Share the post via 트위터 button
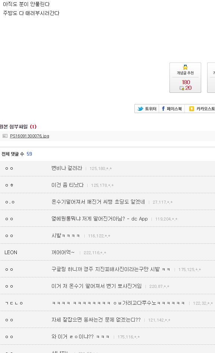 click(x=147, y=109)
